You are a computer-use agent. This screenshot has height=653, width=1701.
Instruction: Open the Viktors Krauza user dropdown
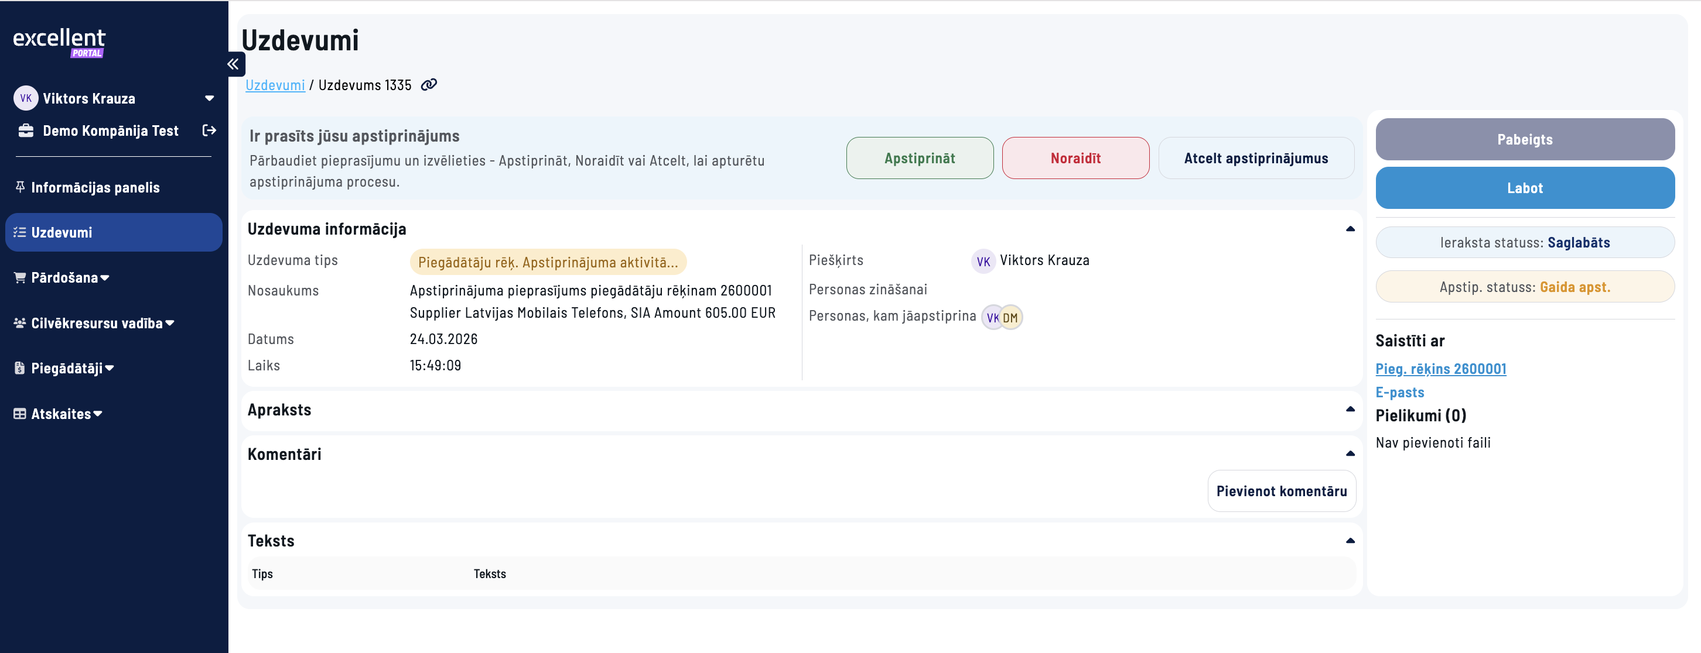[209, 98]
